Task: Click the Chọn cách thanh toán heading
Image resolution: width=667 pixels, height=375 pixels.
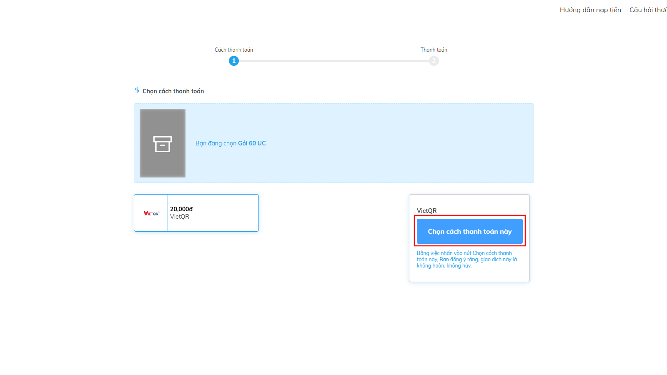Action: click(173, 91)
